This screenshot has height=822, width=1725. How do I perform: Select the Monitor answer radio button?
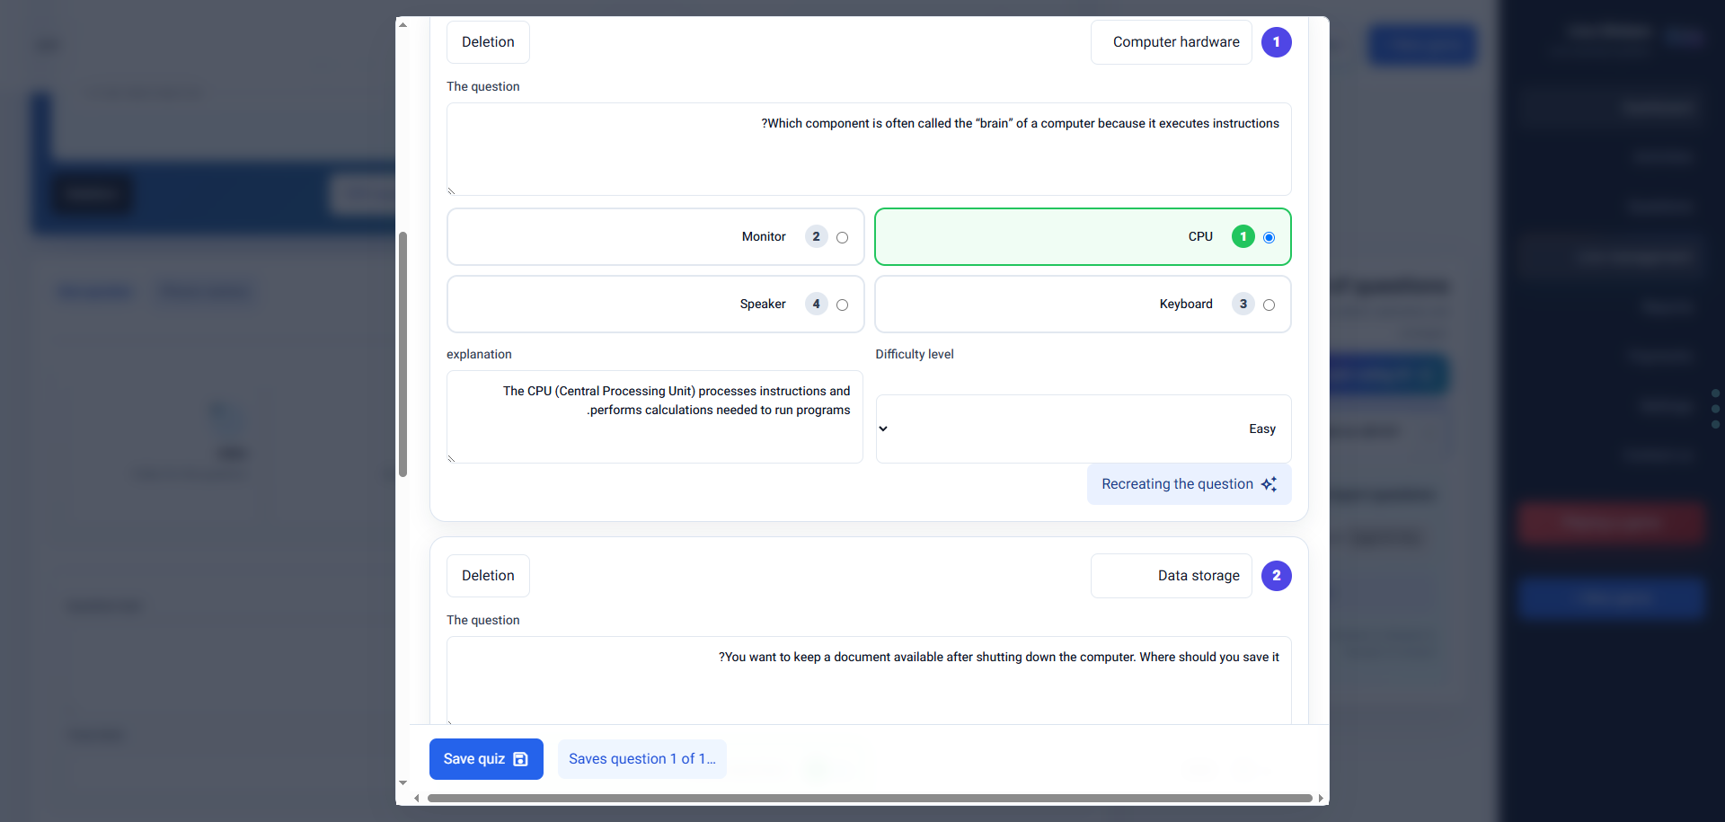(842, 238)
